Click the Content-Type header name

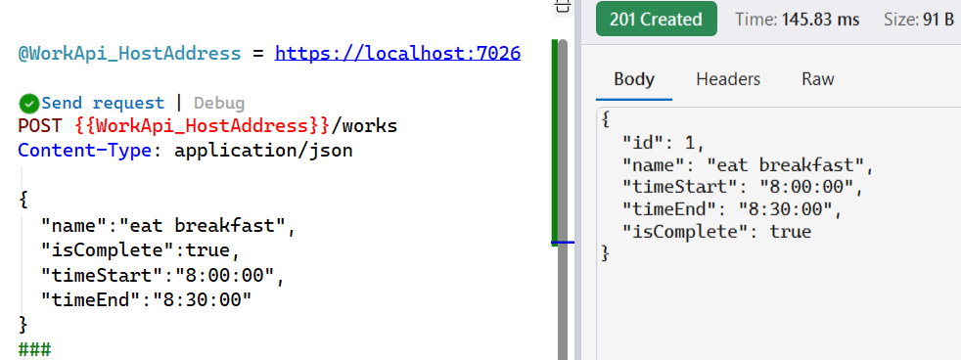[x=84, y=151]
